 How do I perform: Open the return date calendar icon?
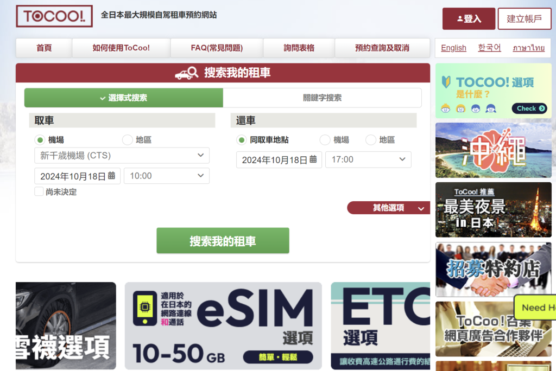[x=313, y=159]
